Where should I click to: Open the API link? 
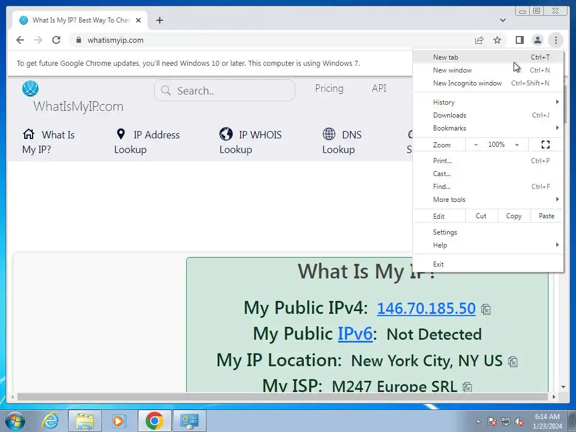pyautogui.click(x=379, y=88)
